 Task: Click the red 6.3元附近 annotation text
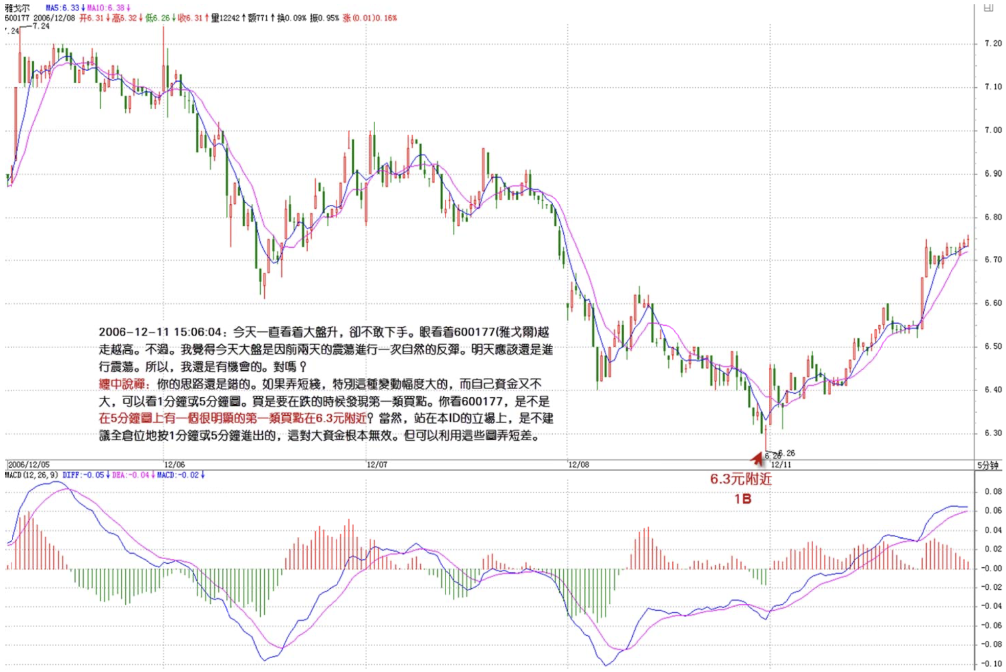pyautogui.click(x=741, y=479)
